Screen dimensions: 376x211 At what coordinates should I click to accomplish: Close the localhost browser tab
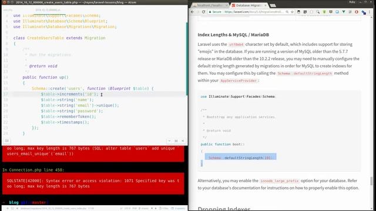pyautogui.click(x=226, y=5)
